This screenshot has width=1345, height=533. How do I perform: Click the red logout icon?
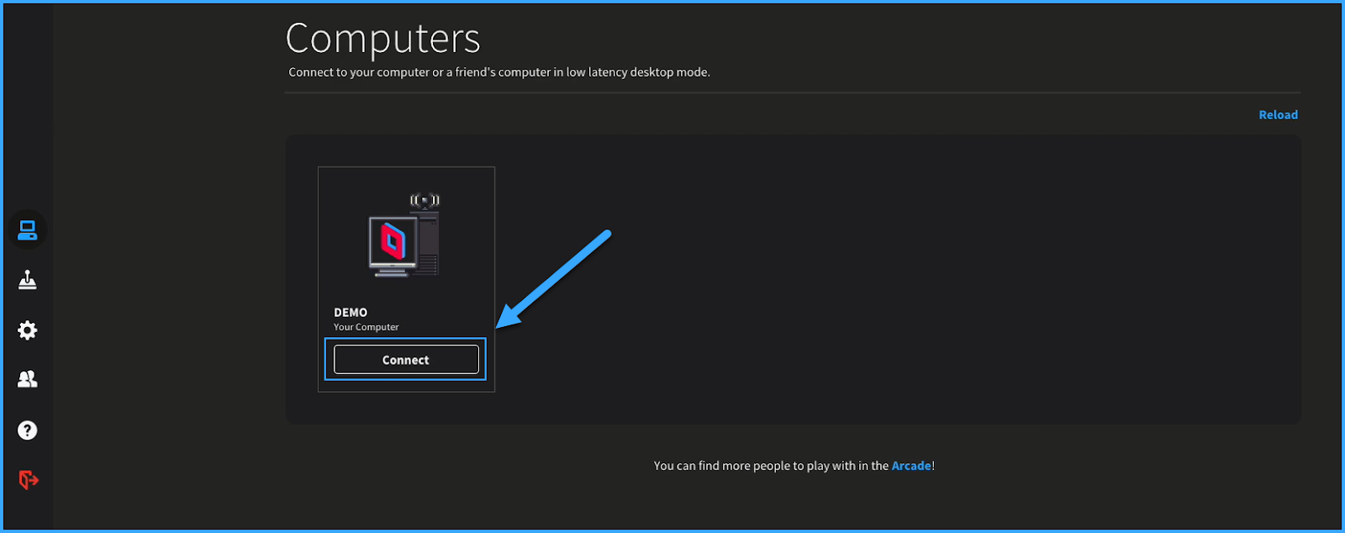pos(29,480)
